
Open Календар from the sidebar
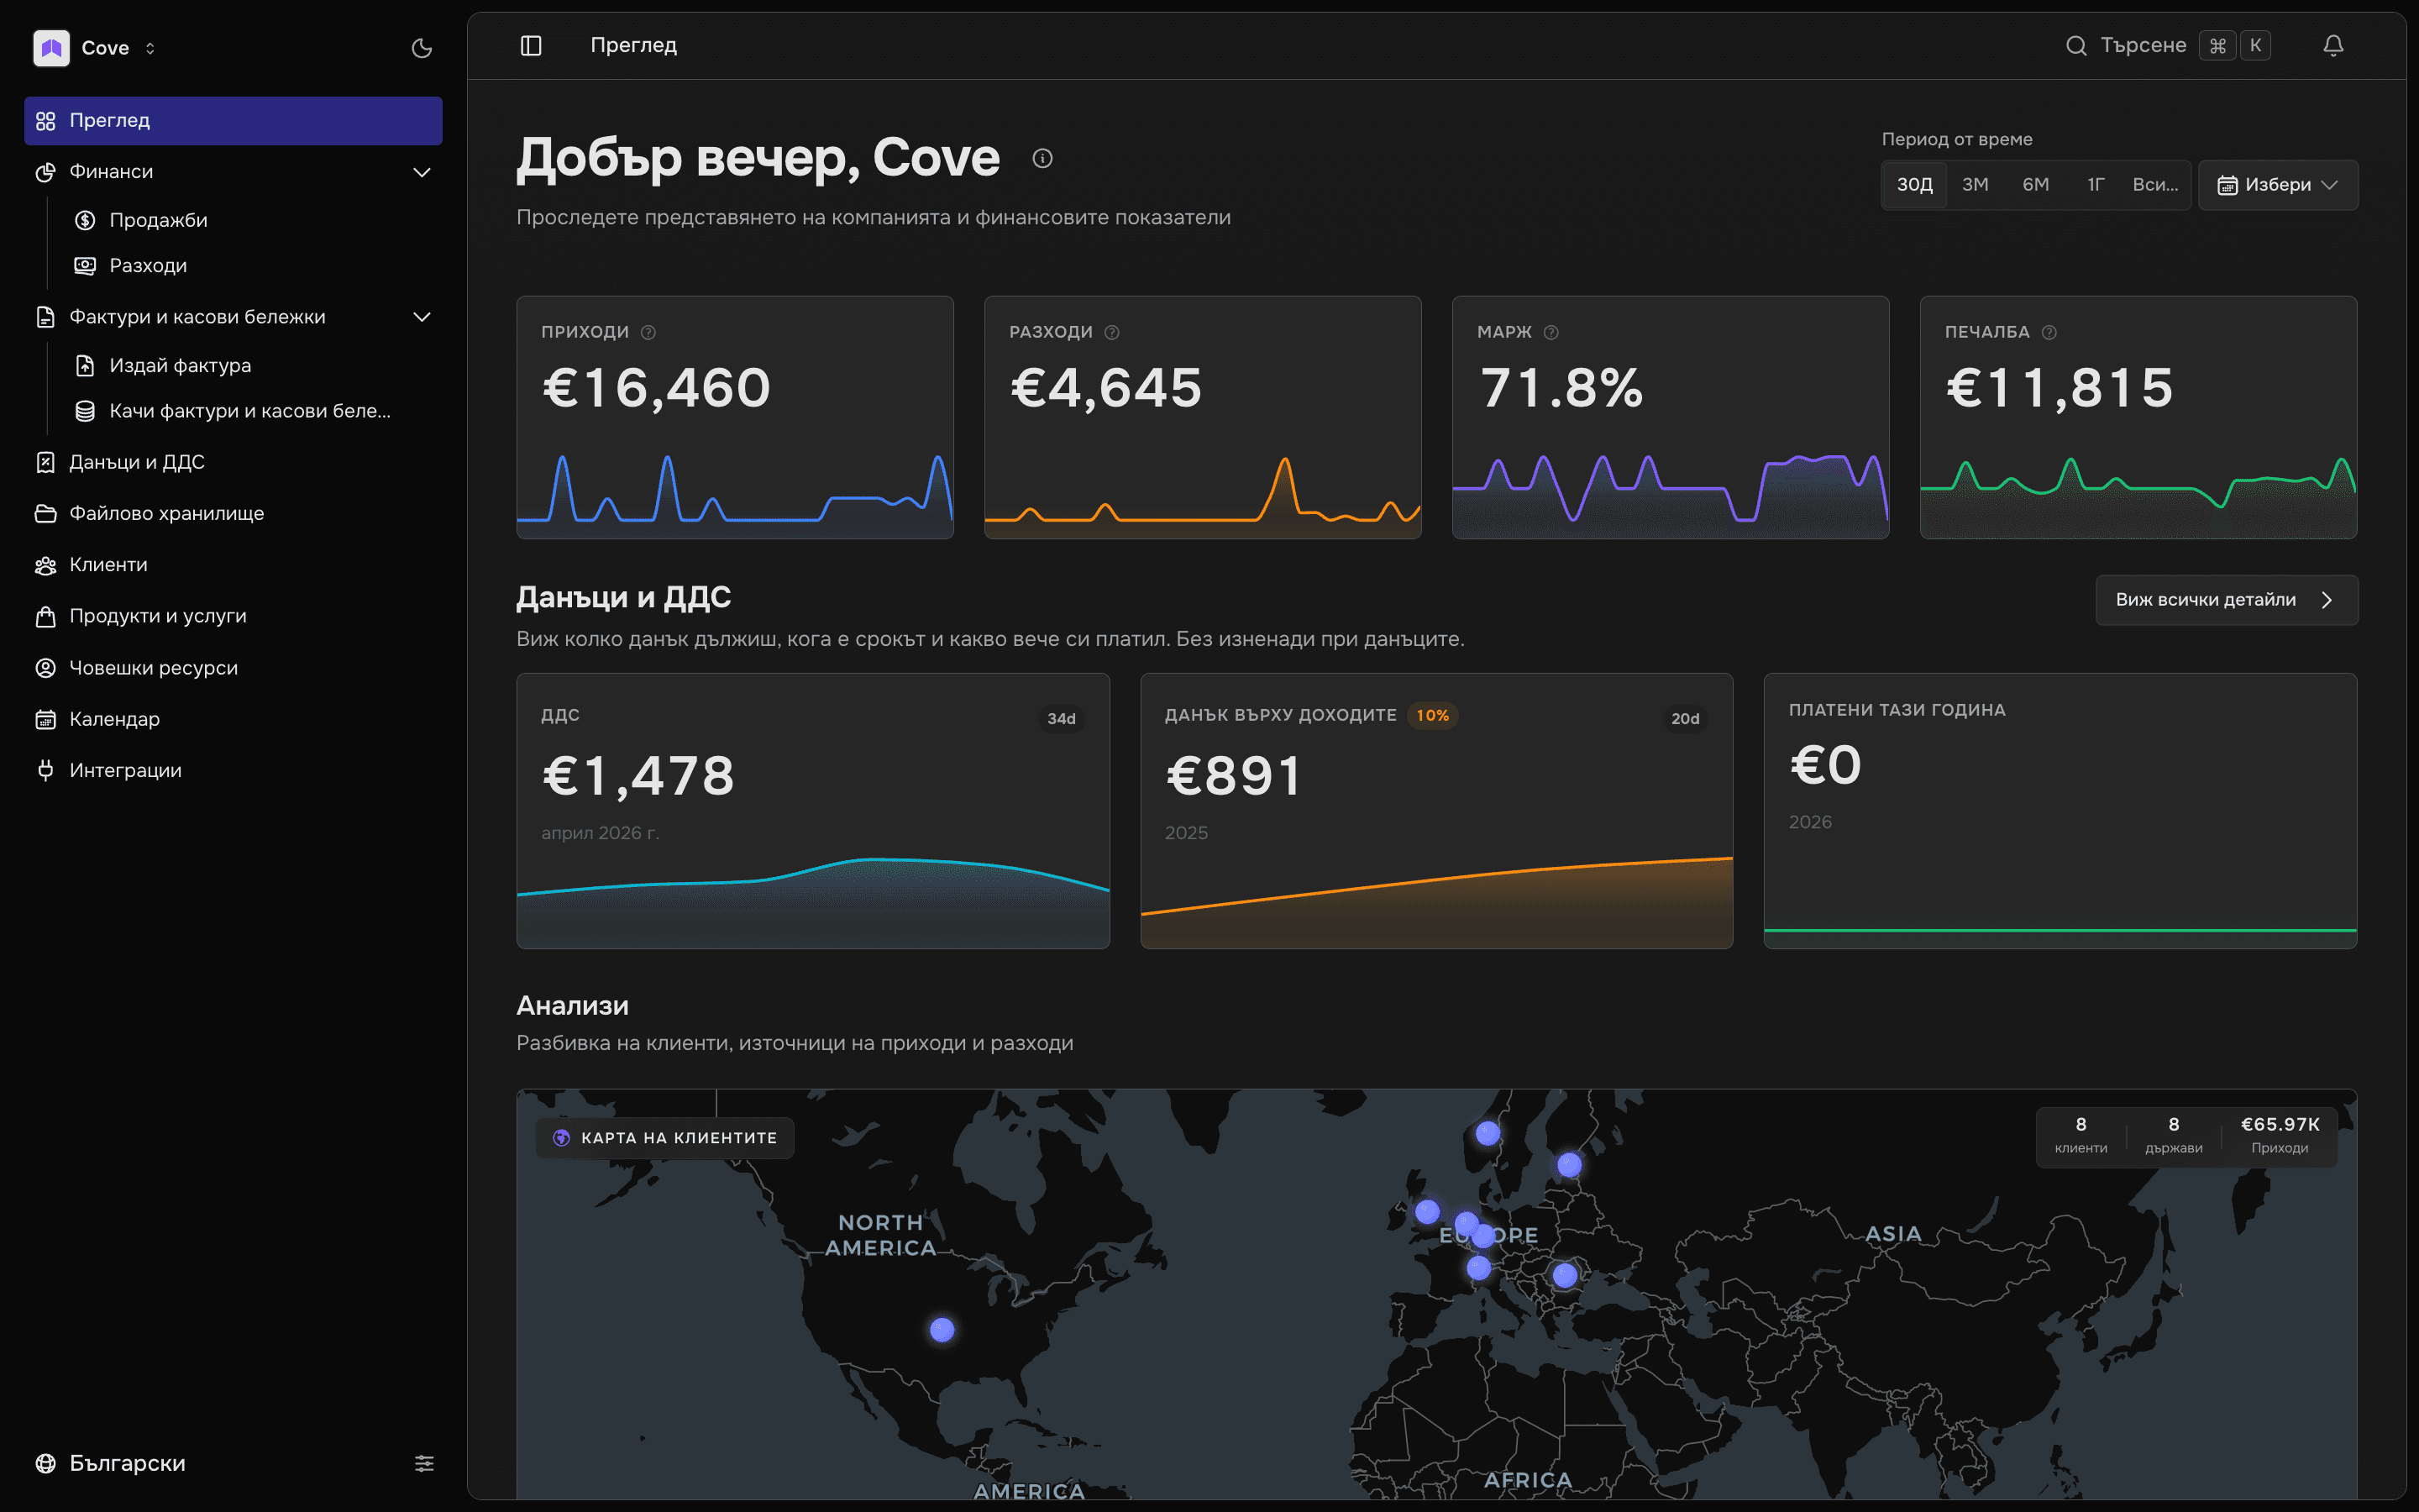point(233,719)
